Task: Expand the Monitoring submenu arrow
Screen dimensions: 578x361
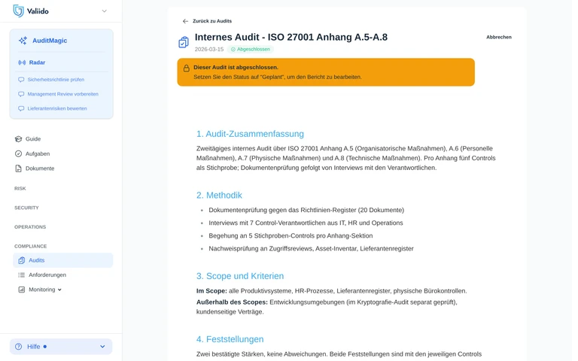Action: [x=59, y=290]
